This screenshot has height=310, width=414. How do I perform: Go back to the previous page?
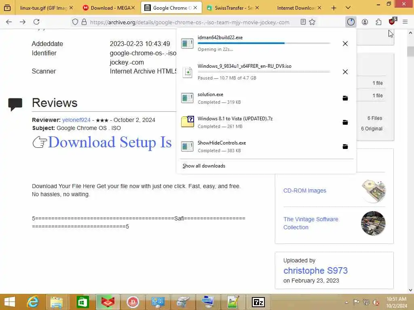(x=9, y=22)
